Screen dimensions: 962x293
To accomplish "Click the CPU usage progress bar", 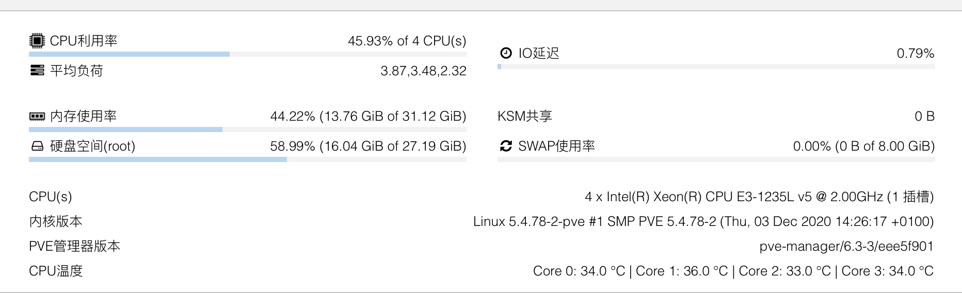I will coord(248,54).
